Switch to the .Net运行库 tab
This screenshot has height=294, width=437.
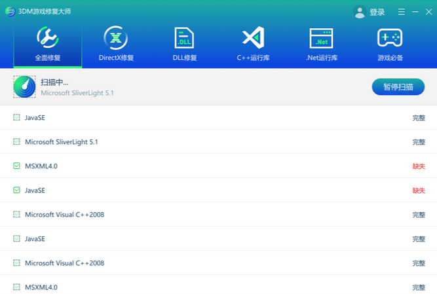[322, 45]
